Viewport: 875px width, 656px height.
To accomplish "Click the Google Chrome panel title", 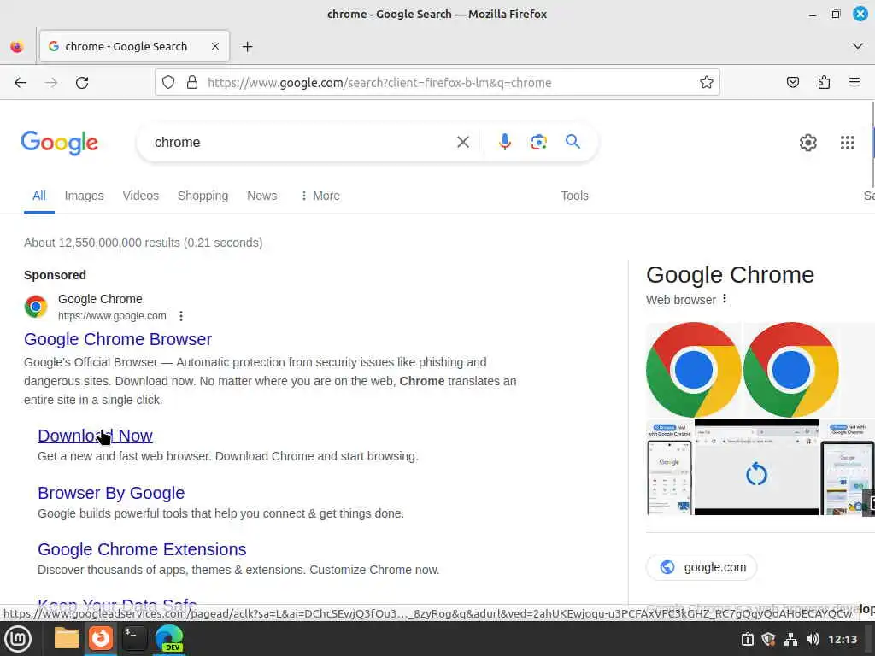I will (x=730, y=275).
